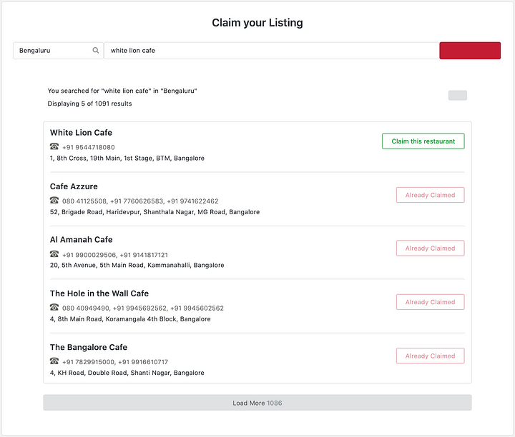Click the white lion cafe search field
The width and height of the screenshot is (515, 437).
click(x=270, y=51)
